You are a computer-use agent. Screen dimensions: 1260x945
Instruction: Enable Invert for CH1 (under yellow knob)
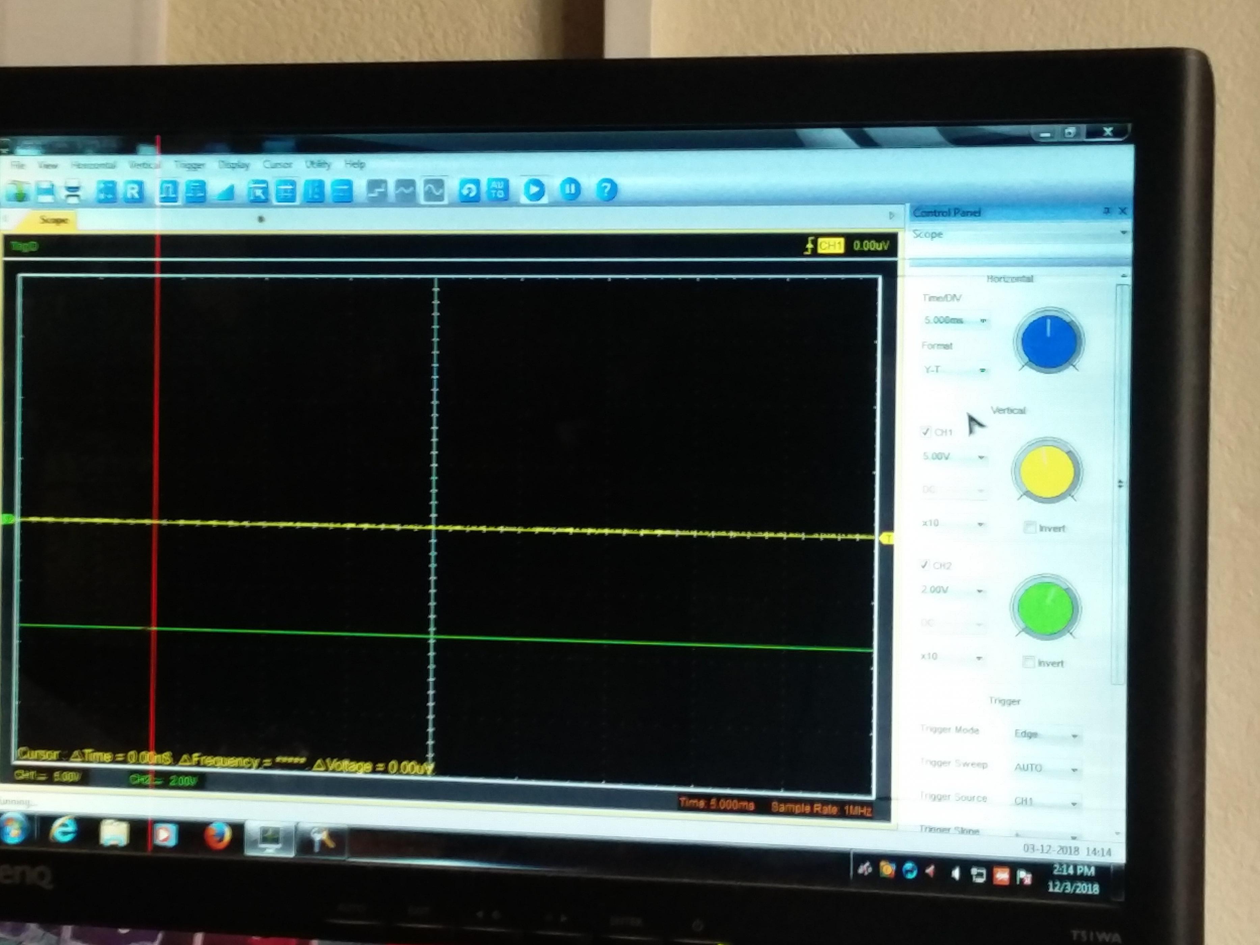(x=1030, y=528)
